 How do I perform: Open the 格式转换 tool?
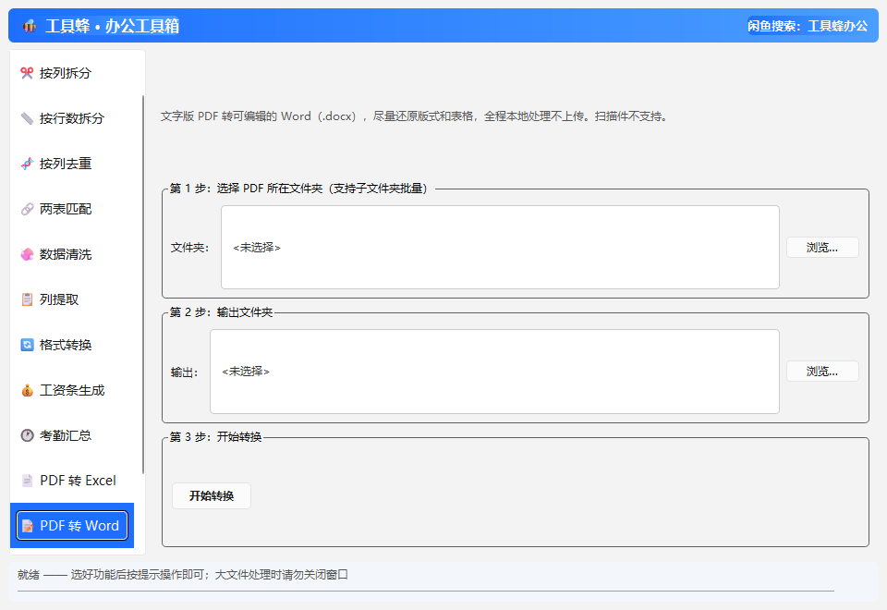[72, 345]
